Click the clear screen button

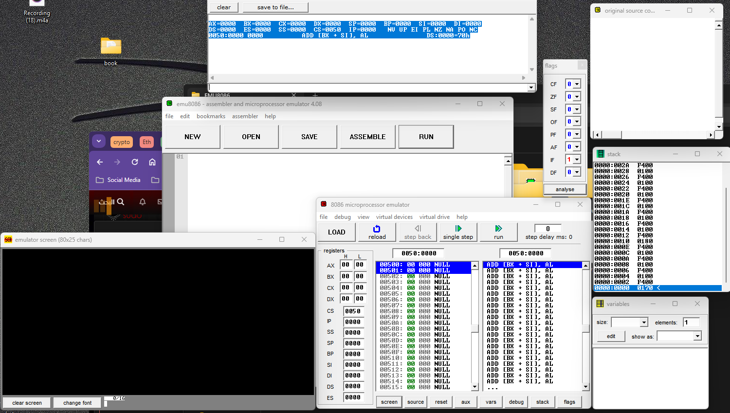(27, 403)
